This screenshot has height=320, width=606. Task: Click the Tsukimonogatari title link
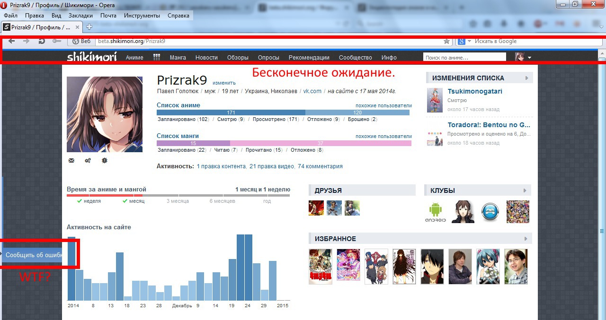point(475,91)
